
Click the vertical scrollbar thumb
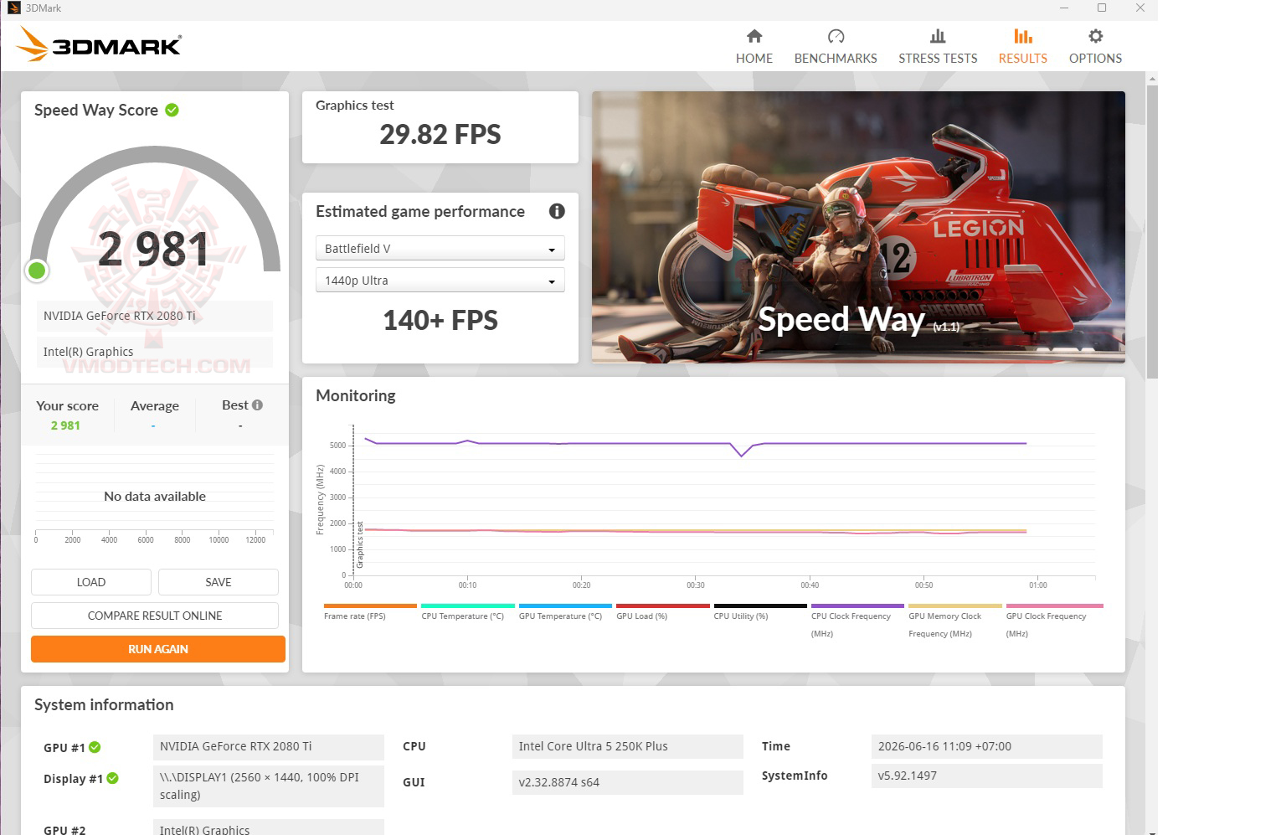1152,232
